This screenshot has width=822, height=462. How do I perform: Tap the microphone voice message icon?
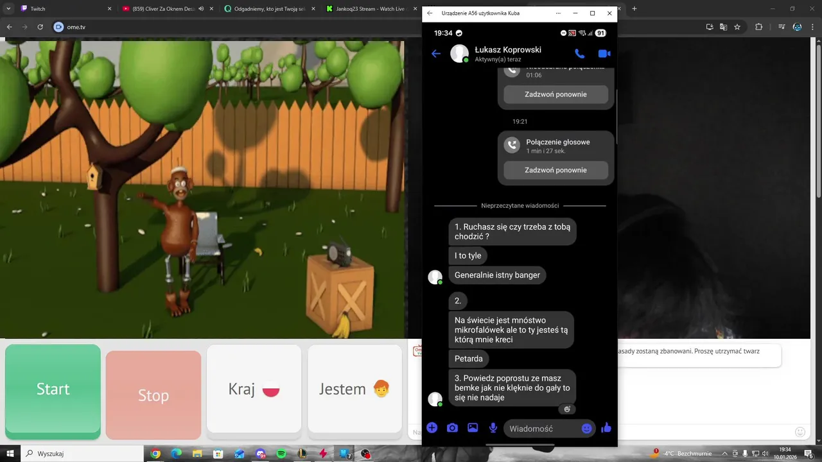493,427
